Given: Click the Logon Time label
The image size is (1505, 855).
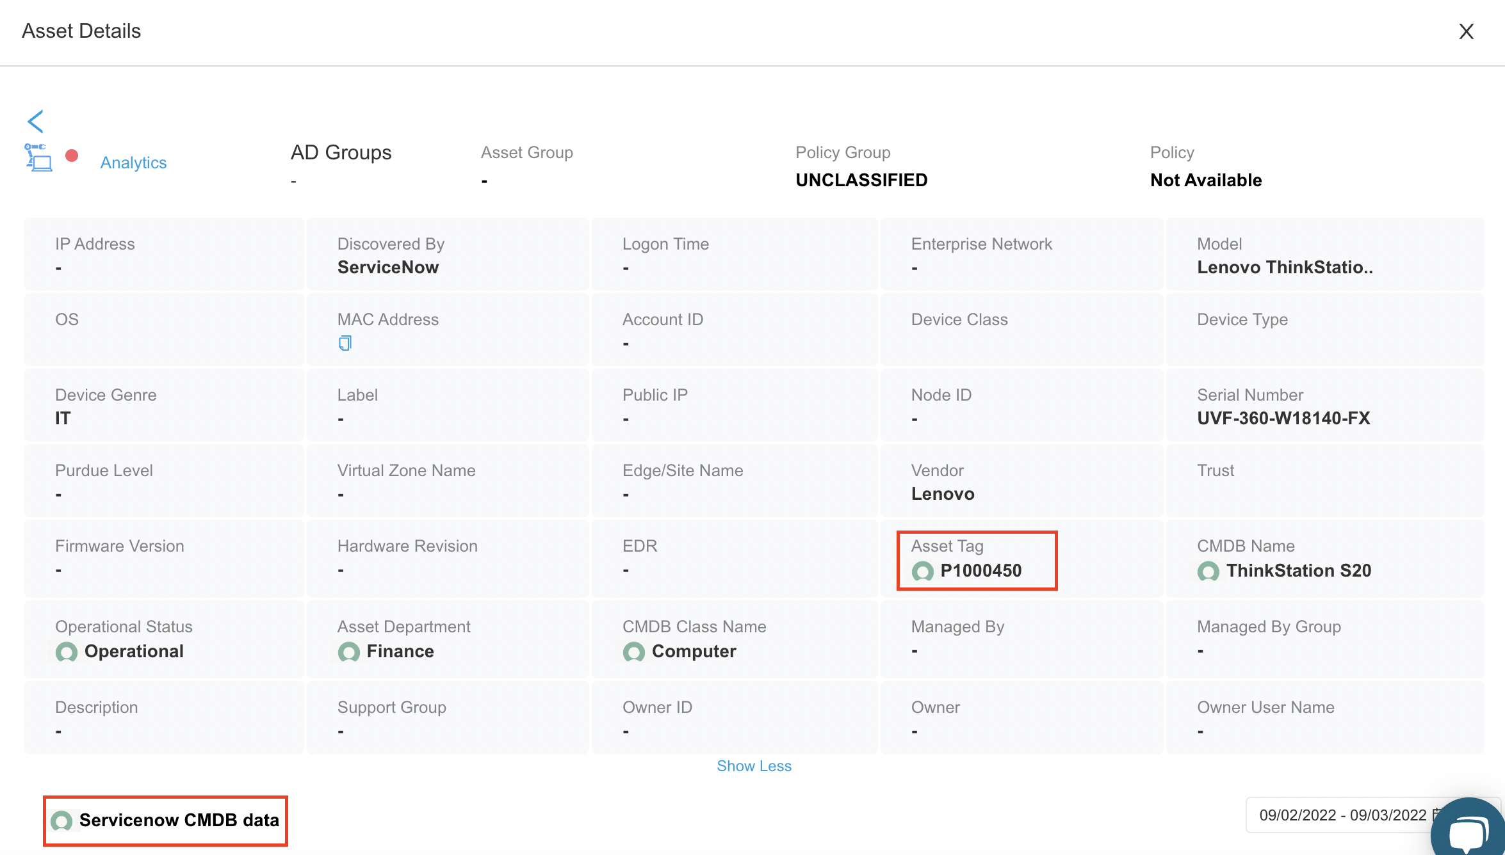Looking at the screenshot, I should [665, 244].
